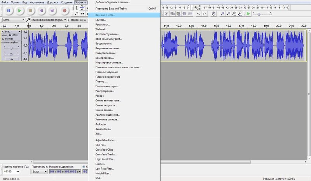Click Добавить/Удалить плагины... entry
311x181 pixels.
click(x=113, y=2)
